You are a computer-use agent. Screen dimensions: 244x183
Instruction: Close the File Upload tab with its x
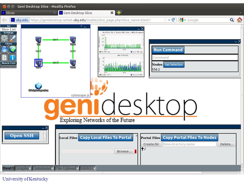coord(77,169)
